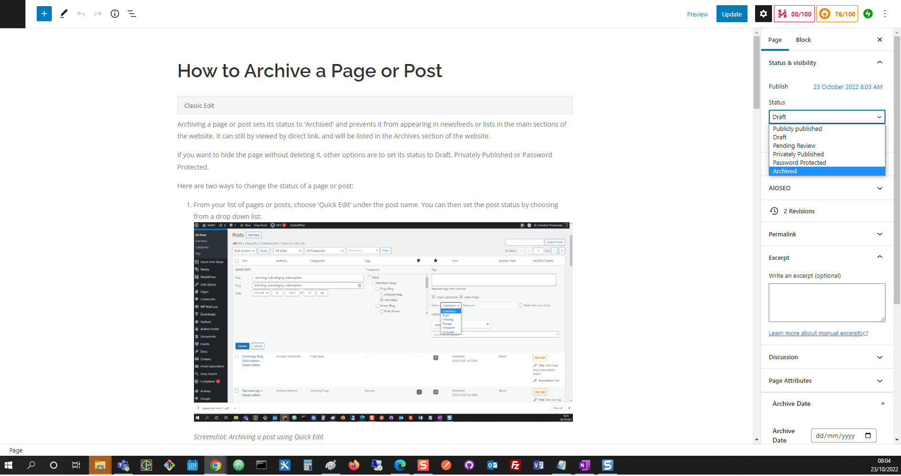
Task: Toggle the Settings gear sidebar button
Action: click(x=763, y=14)
